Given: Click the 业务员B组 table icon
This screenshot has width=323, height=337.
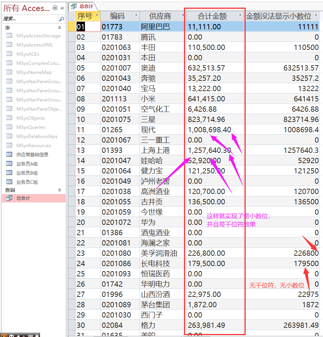Looking at the screenshot, I should click(x=9, y=173).
